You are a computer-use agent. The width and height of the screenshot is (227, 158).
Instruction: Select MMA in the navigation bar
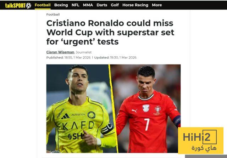pyautogui.click(x=88, y=5)
